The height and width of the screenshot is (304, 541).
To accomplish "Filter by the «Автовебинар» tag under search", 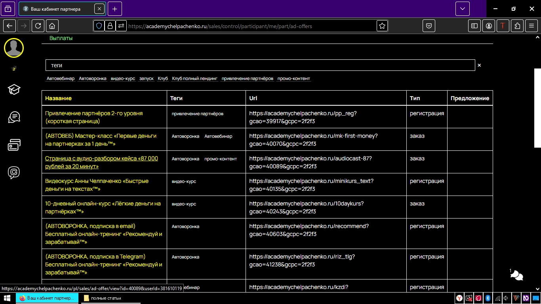I will coord(61,78).
